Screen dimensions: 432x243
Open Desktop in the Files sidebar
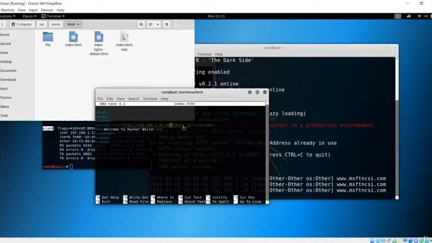click(x=6, y=61)
